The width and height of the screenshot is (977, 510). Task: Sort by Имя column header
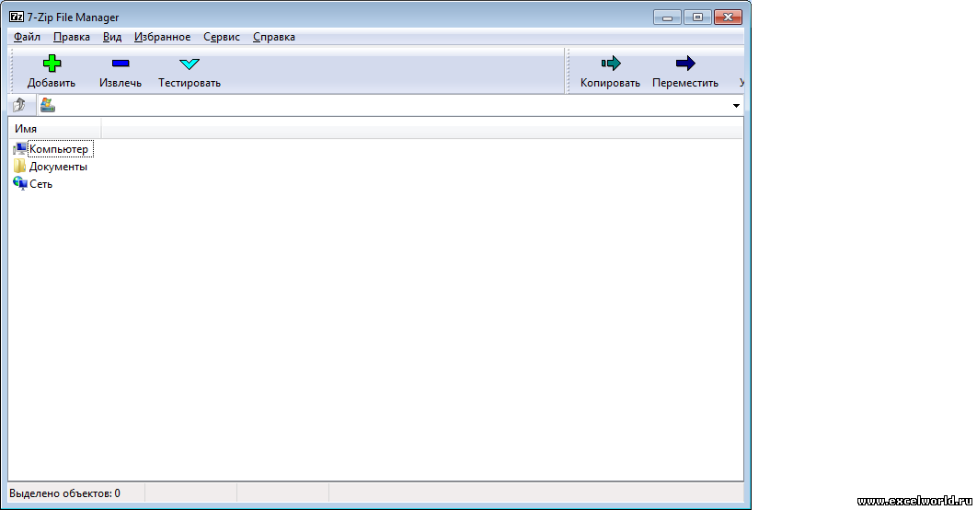(x=53, y=129)
